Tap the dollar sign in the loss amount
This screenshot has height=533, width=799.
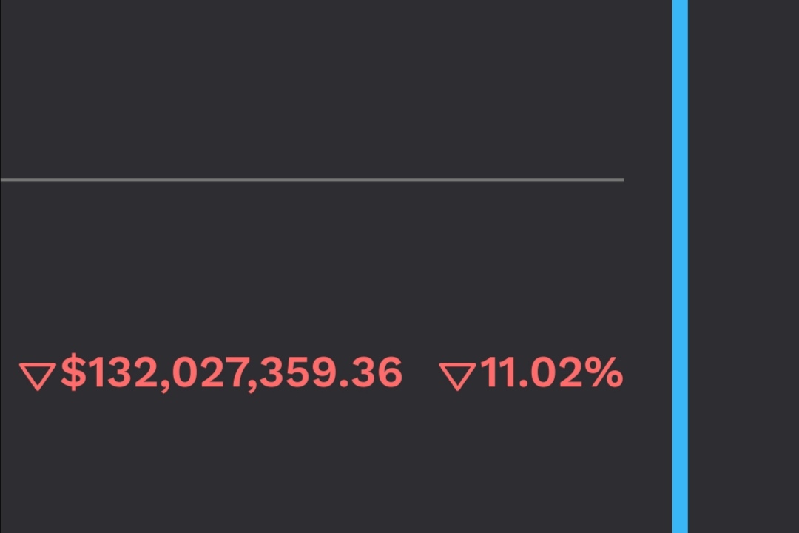click(x=73, y=372)
